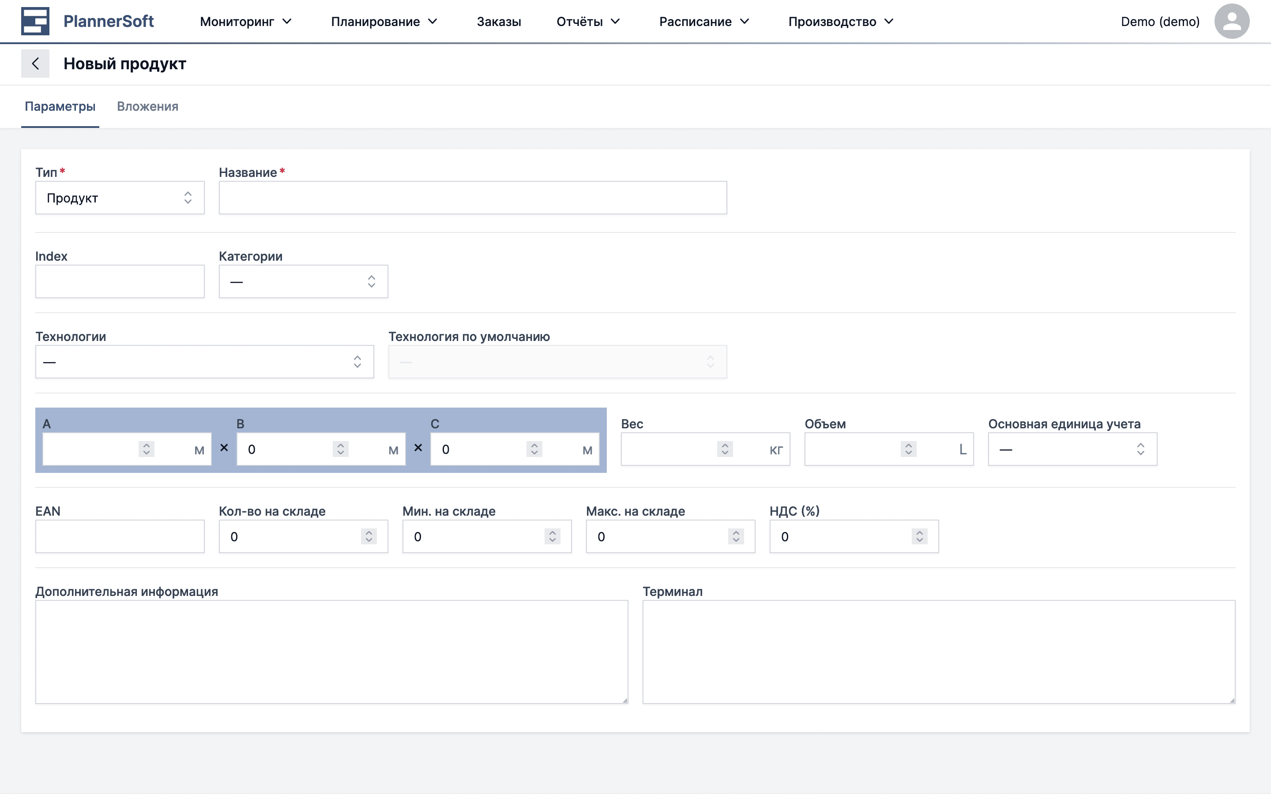Click the EAN input field

tap(120, 536)
